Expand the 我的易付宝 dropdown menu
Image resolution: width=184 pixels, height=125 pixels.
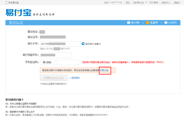pos(140,3)
